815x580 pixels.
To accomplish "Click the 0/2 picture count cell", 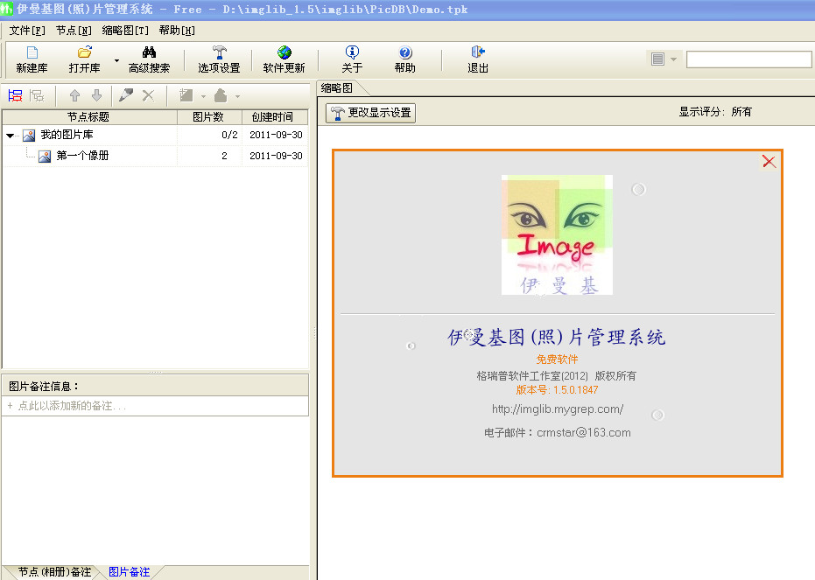I will (229, 135).
